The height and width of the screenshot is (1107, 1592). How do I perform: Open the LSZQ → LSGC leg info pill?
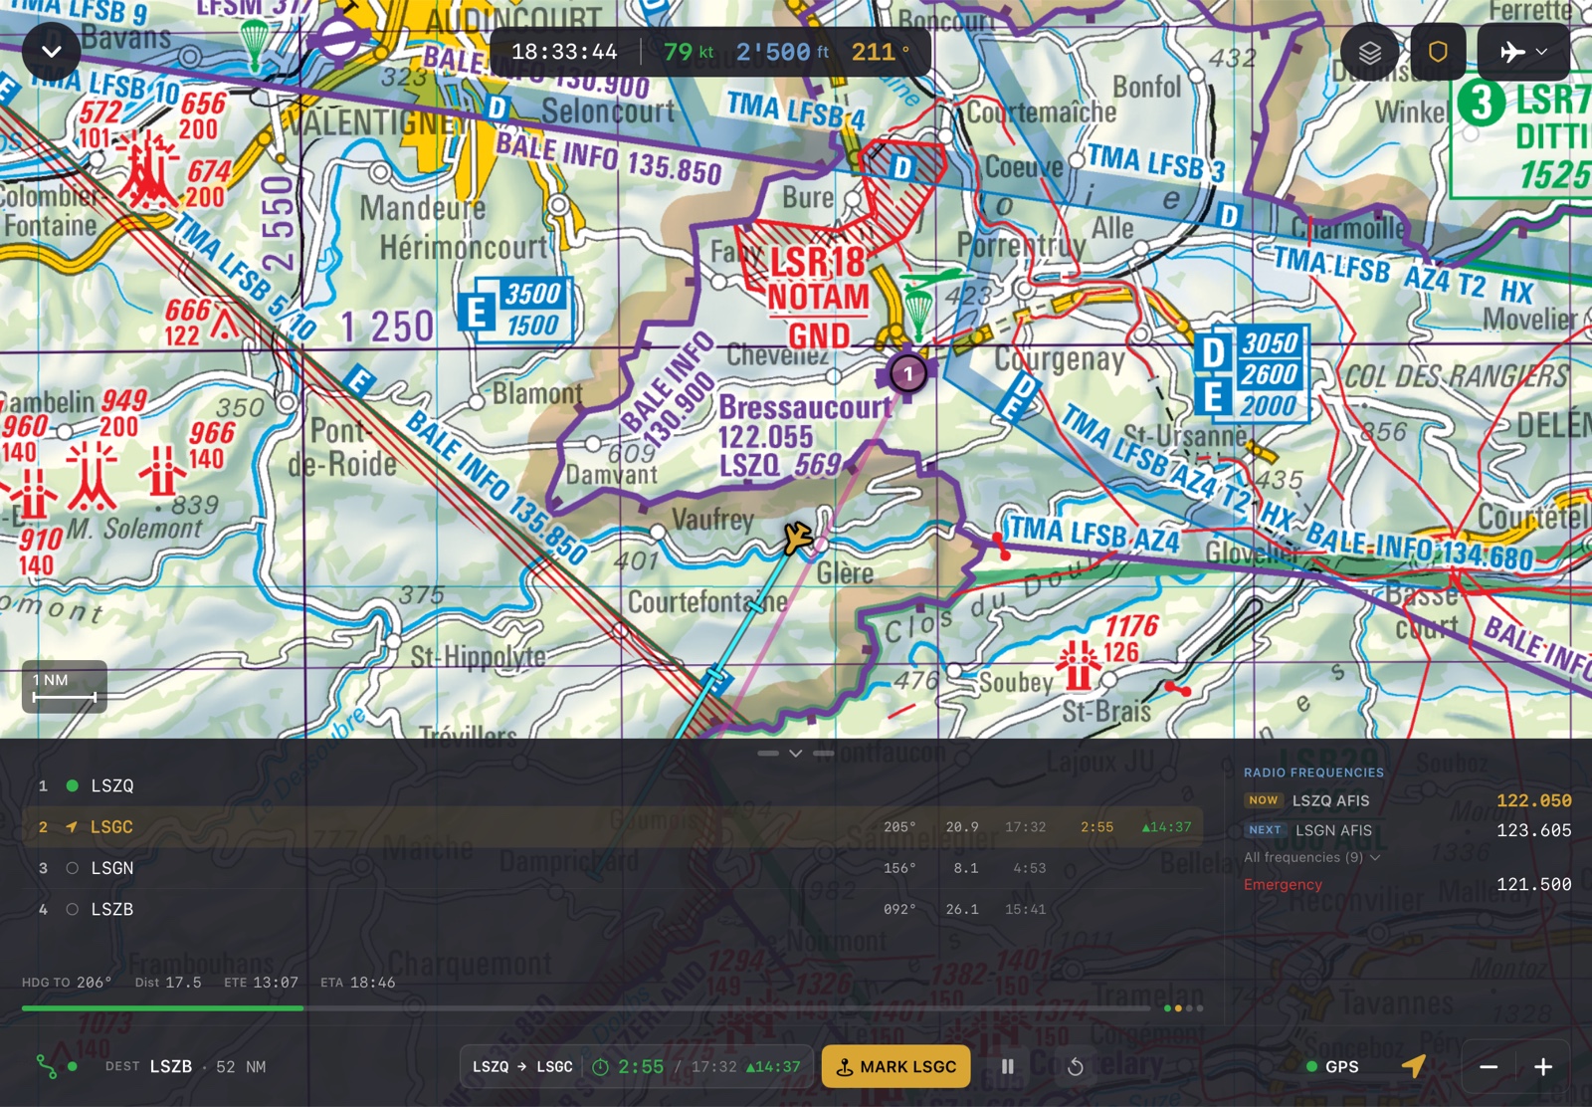637,1066
